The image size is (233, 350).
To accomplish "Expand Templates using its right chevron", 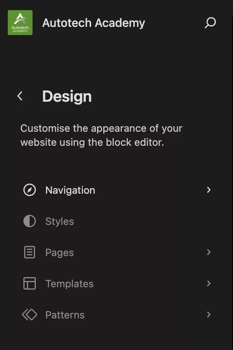I will pos(209,283).
